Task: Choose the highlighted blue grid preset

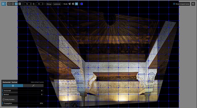Action: tap(16, 4)
